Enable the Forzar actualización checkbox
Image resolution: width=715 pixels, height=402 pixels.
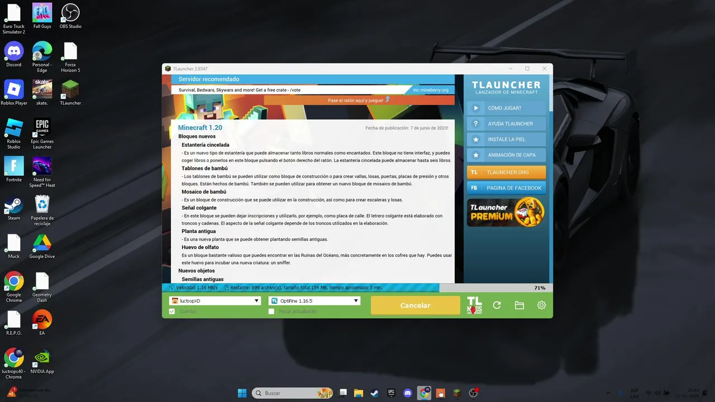pos(271,311)
